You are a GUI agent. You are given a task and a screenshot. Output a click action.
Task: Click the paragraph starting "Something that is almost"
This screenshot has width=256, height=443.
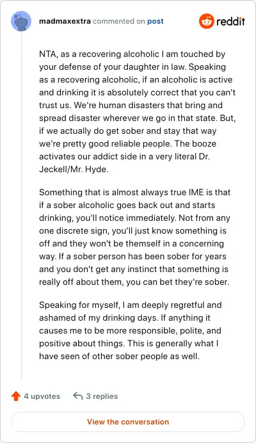coord(135,237)
